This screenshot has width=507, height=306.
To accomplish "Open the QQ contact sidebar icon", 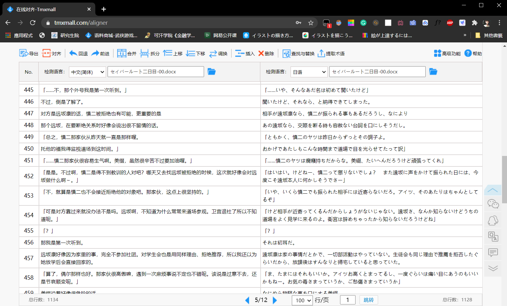I will pyautogui.click(x=493, y=220).
